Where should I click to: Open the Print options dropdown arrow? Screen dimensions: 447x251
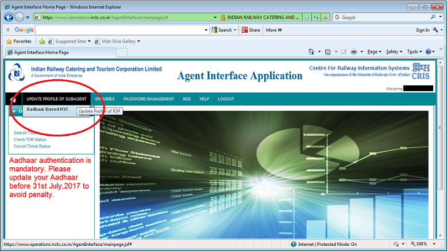click(x=362, y=52)
